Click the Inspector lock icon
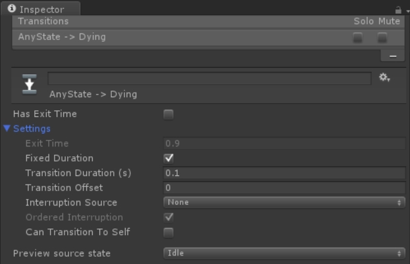Image resolution: width=410 pixels, height=264 pixels. pos(398,10)
